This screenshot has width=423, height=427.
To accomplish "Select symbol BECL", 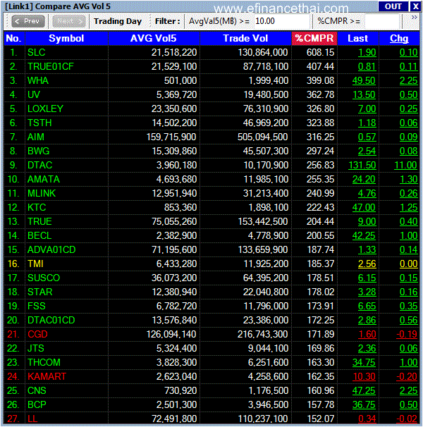I will coord(39,236).
